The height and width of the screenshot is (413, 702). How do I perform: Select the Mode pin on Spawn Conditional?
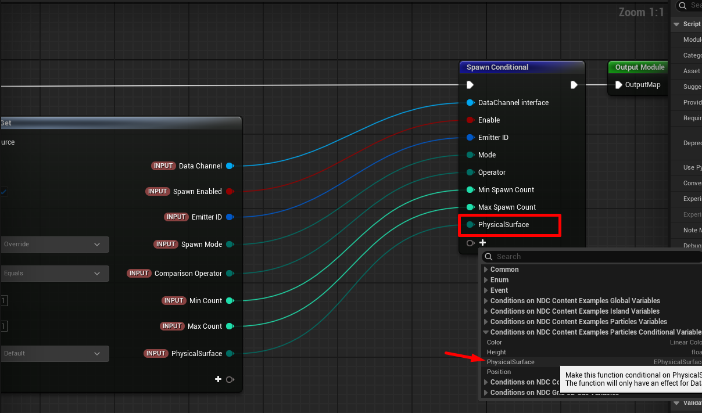click(470, 155)
